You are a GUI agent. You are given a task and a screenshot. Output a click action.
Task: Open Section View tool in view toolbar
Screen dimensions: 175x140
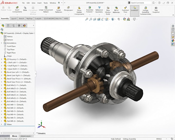point(99,19)
